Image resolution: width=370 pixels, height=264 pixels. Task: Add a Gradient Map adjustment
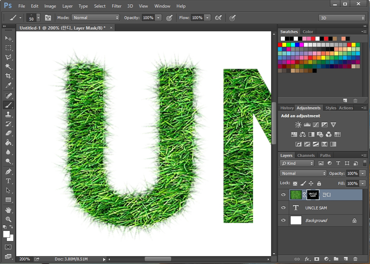(x=333, y=144)
